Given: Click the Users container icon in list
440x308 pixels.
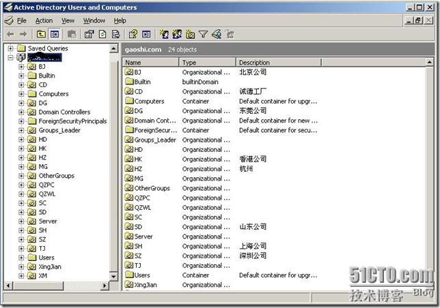Looking at the screenshot, I should click(x=129, y=275).
